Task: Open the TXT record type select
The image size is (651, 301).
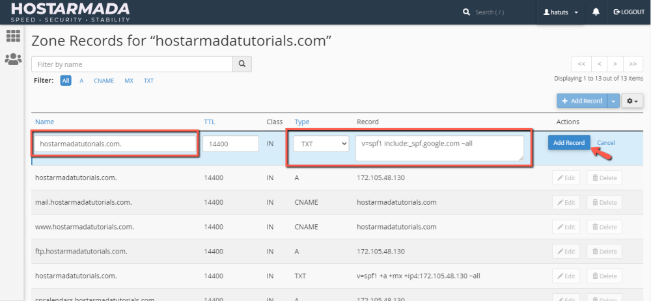Action: (321, 144)
